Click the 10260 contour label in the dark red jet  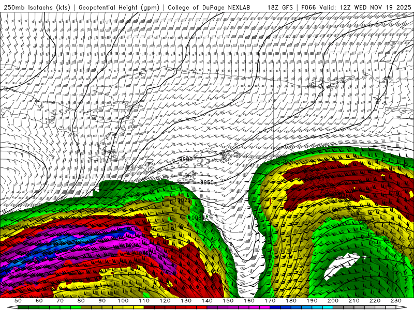[344, 196]
